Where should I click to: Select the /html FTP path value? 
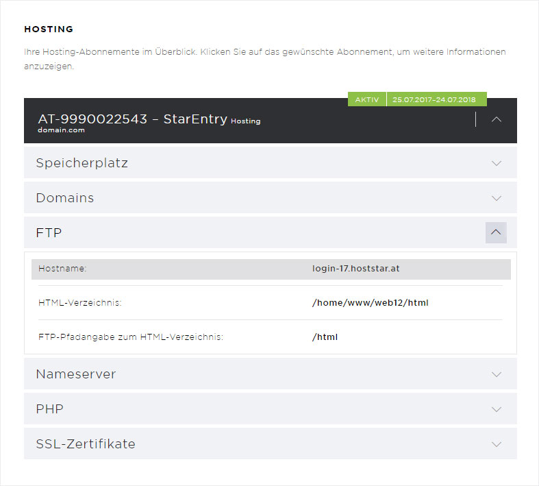325,337
